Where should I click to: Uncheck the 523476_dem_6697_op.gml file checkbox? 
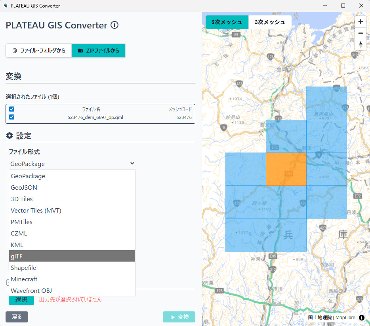click(12, 117)
